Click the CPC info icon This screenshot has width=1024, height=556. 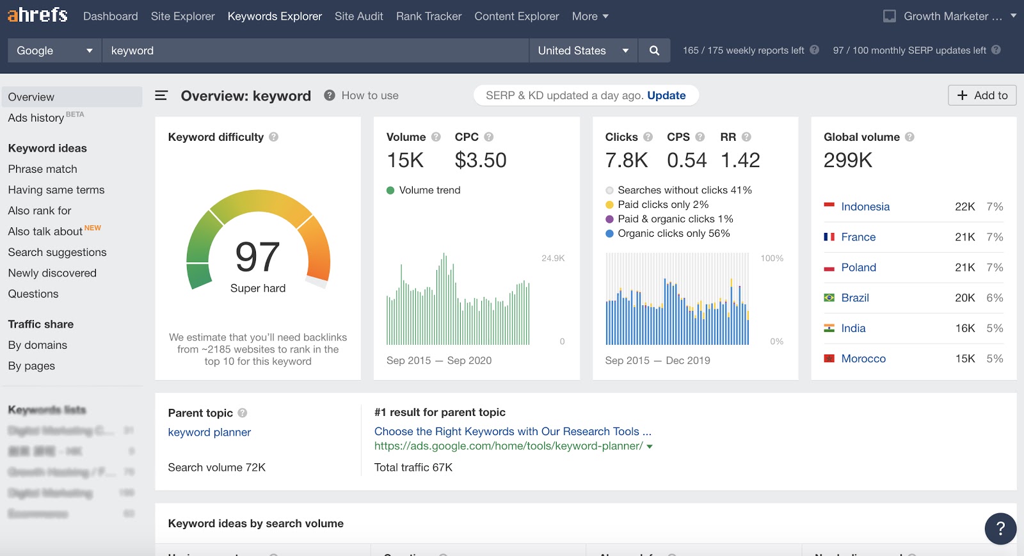pyautogui.click(x=489, y=137)
